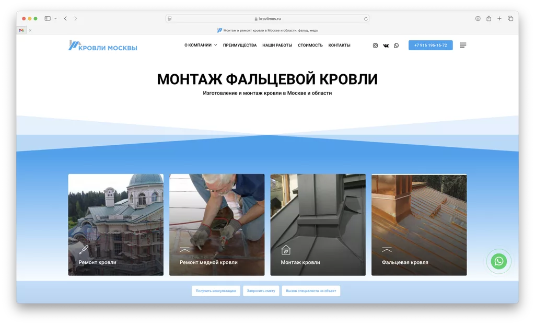Click Вызов специалиста на объект button
This screenshot has height=325, width=535.
point(311,291)
